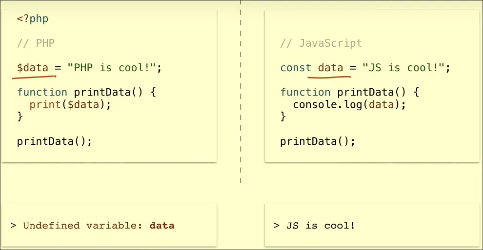Click the function keyword in PHP code
Image resolution: width=483 pixels, height=250 pixels.
tap(42, 92)
